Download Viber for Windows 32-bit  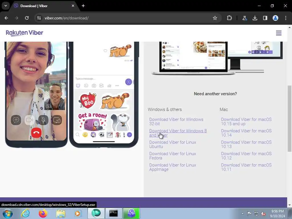(x=176, y=121)
